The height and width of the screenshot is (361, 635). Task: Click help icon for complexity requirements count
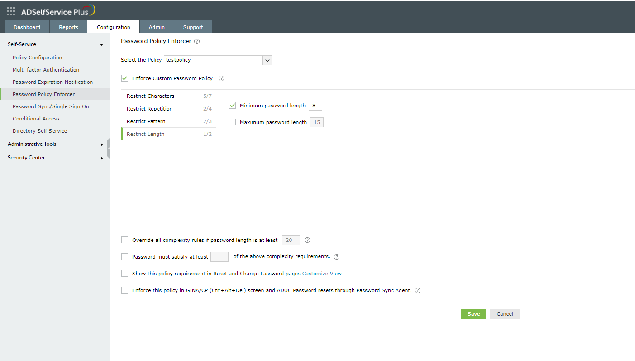point(337,257)
